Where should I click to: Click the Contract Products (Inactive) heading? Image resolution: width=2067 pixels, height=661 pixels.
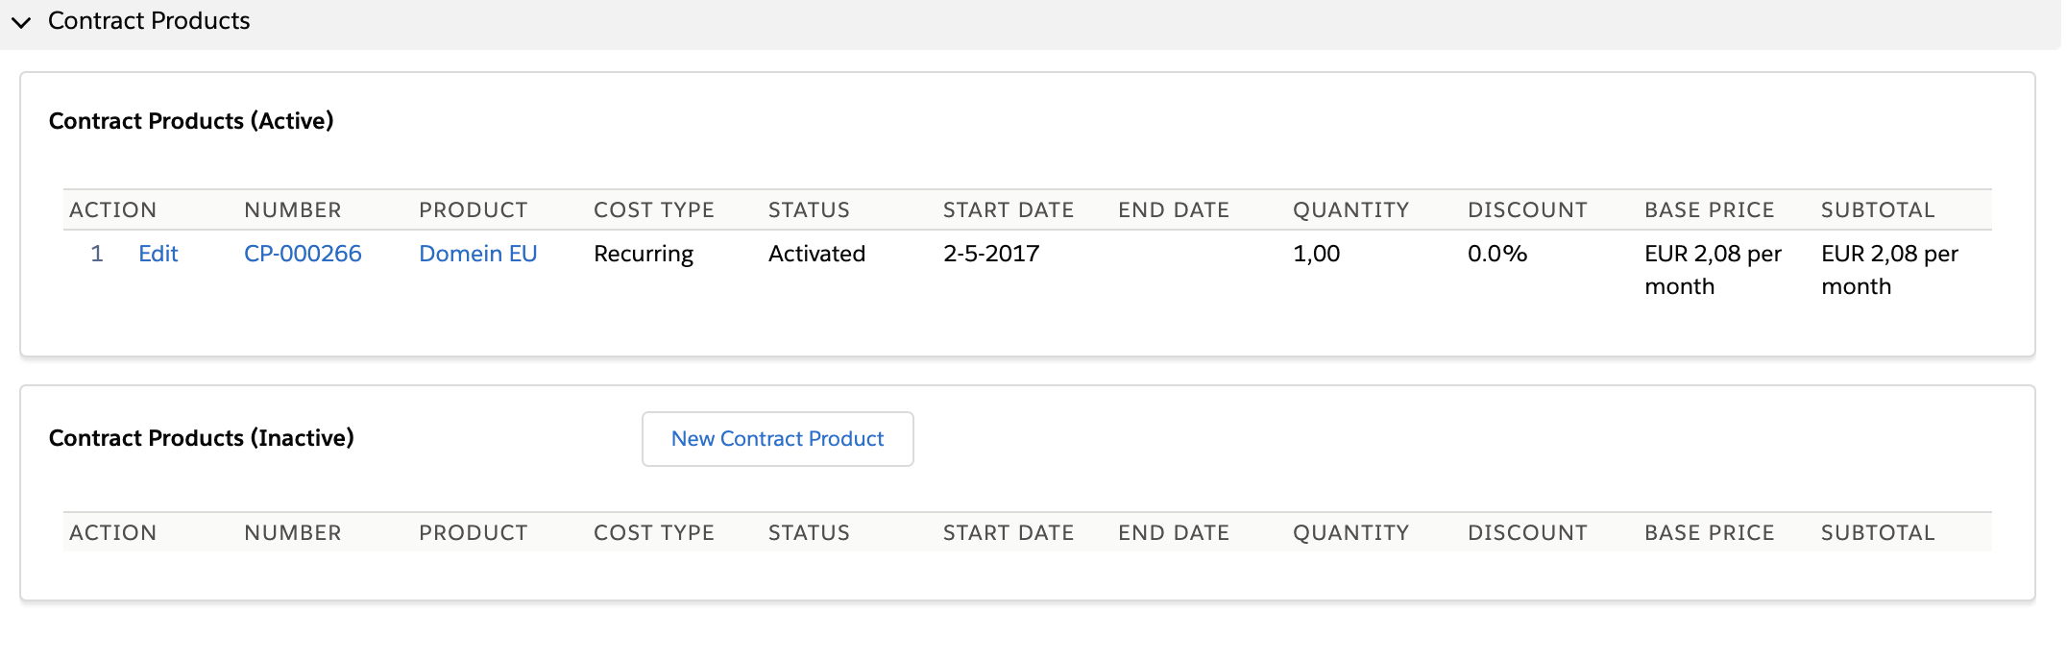pos(202,438)
